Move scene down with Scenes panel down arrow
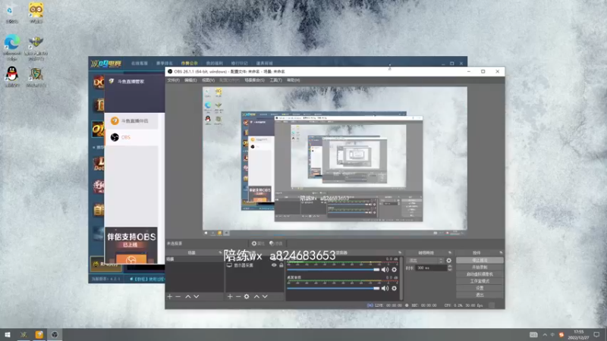The height and width of the screenshot is (341, 607). (197, 296)
